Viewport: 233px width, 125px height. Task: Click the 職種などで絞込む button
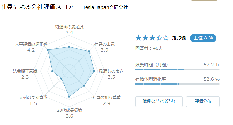point(159,101)
